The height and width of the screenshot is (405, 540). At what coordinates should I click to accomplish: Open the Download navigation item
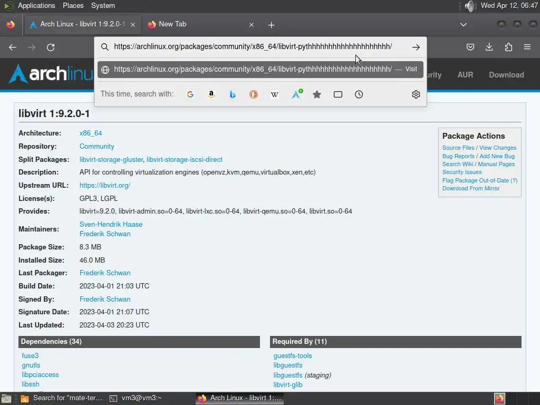point(507,75)
